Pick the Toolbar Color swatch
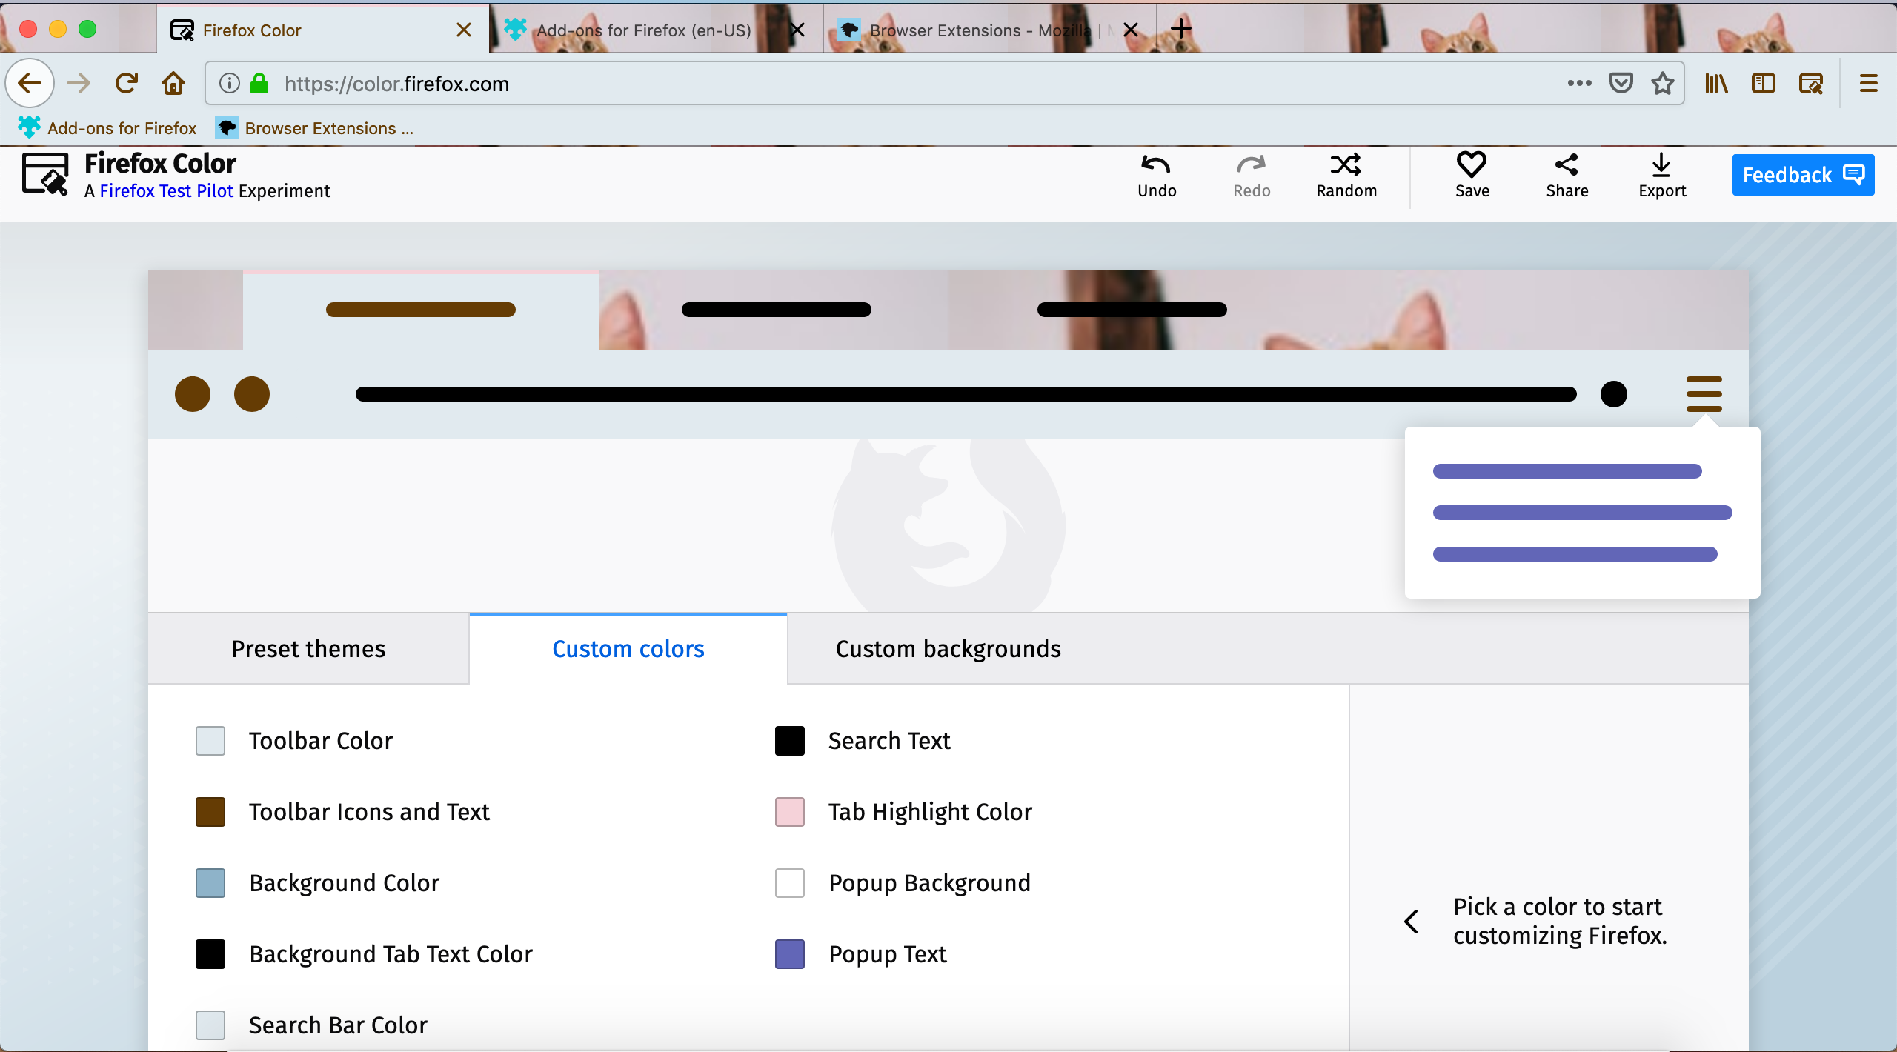This screenshot has width=1897, height=1052. pos(210,741)
